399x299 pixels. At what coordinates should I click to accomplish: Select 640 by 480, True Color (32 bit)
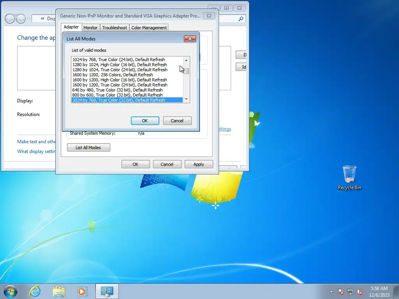(127, 90)
